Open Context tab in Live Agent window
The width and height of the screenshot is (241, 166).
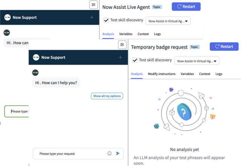143,34
